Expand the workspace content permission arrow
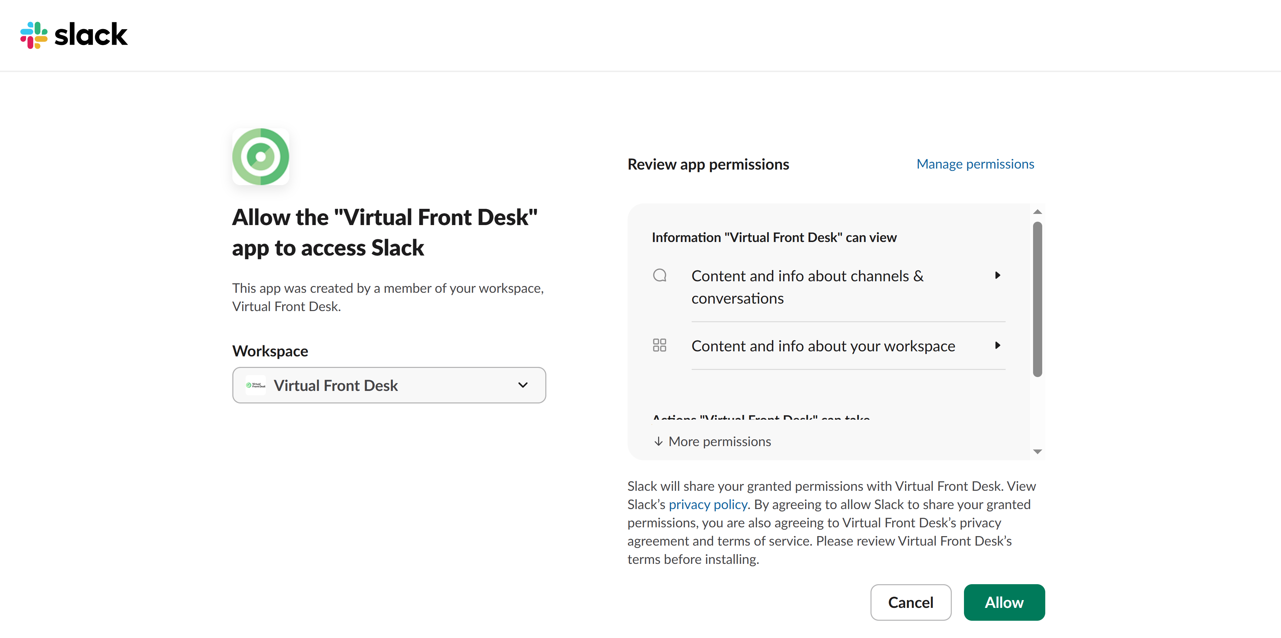The width and height of the screenshot is (1281, 638). point(997,345)
